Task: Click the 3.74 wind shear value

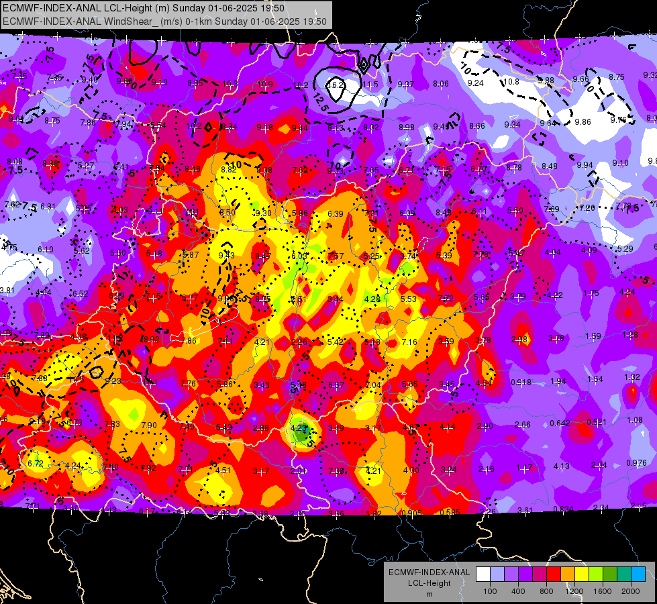Action: coord(408,256)
